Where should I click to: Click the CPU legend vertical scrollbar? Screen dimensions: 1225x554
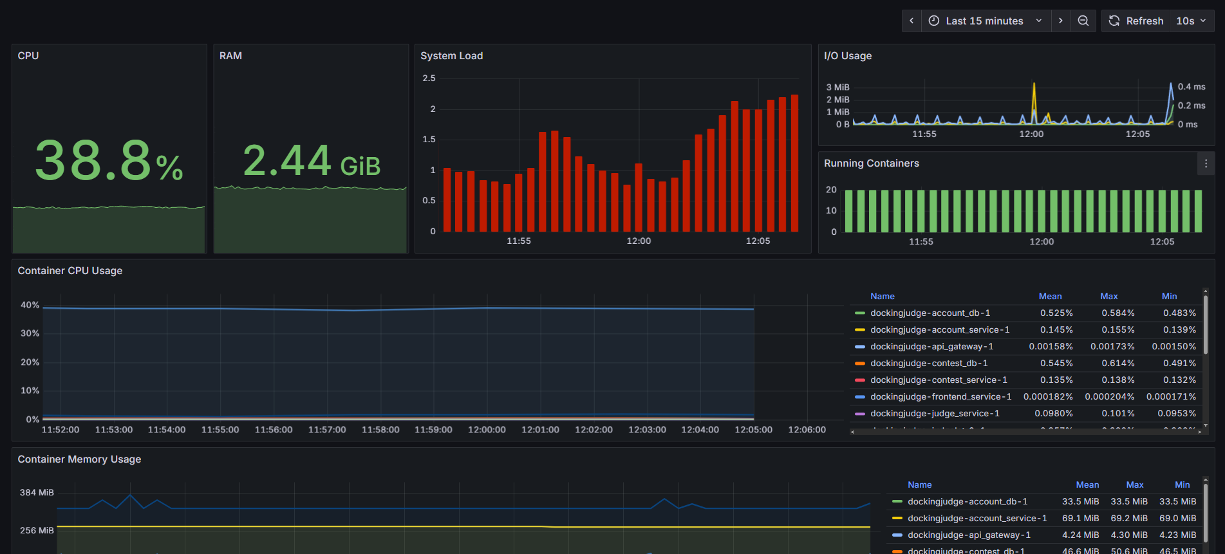[1205, 325]
